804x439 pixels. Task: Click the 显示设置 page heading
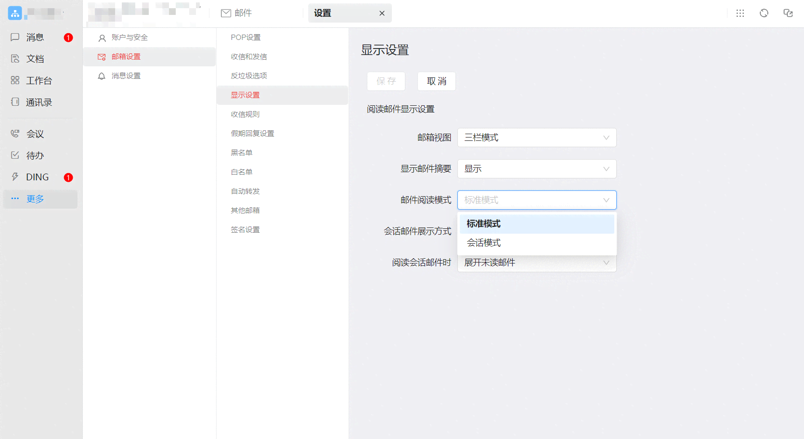[x=385, y=50]
